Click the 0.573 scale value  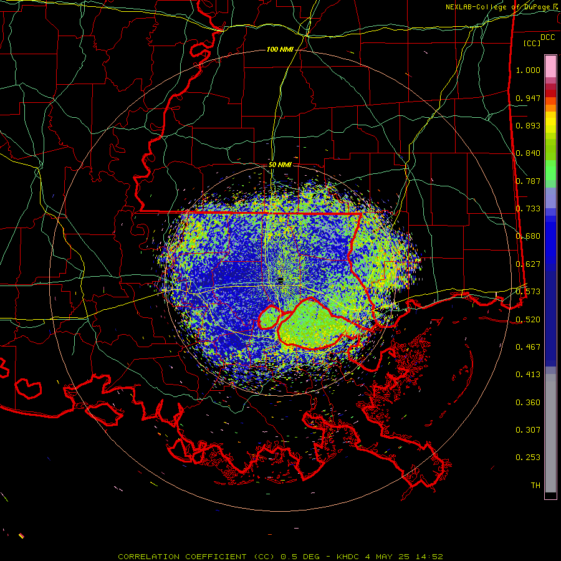click(528, 292)
